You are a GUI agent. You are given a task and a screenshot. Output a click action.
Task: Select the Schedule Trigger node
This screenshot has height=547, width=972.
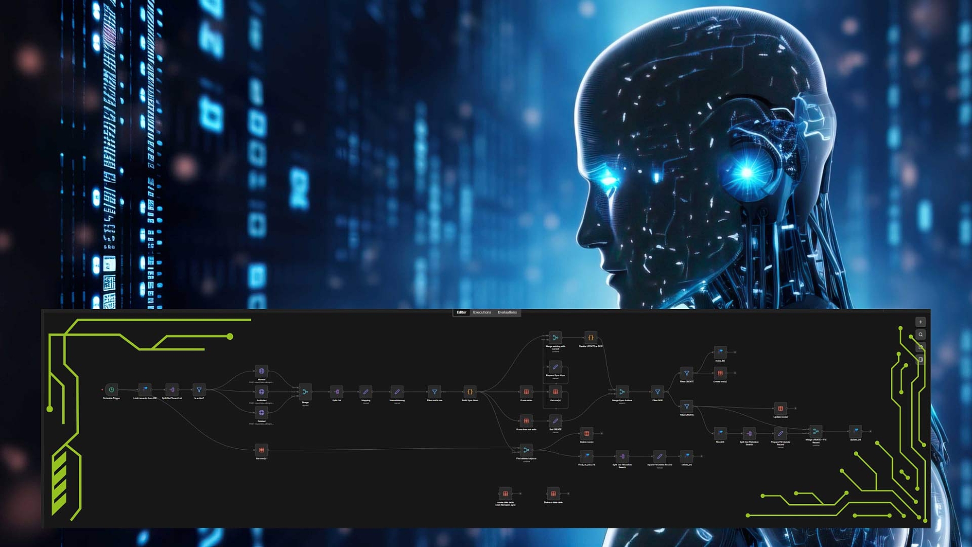(x=111, y=390)
